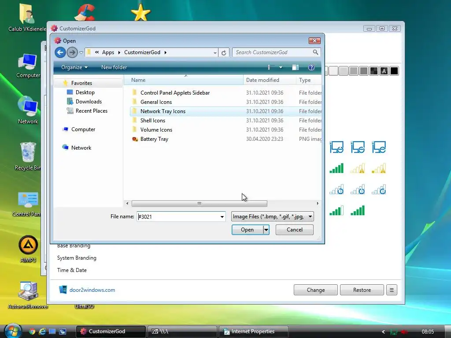Pick the swatch labeled A
Viewport: 451px width, 338px height.
click(384, 71)
